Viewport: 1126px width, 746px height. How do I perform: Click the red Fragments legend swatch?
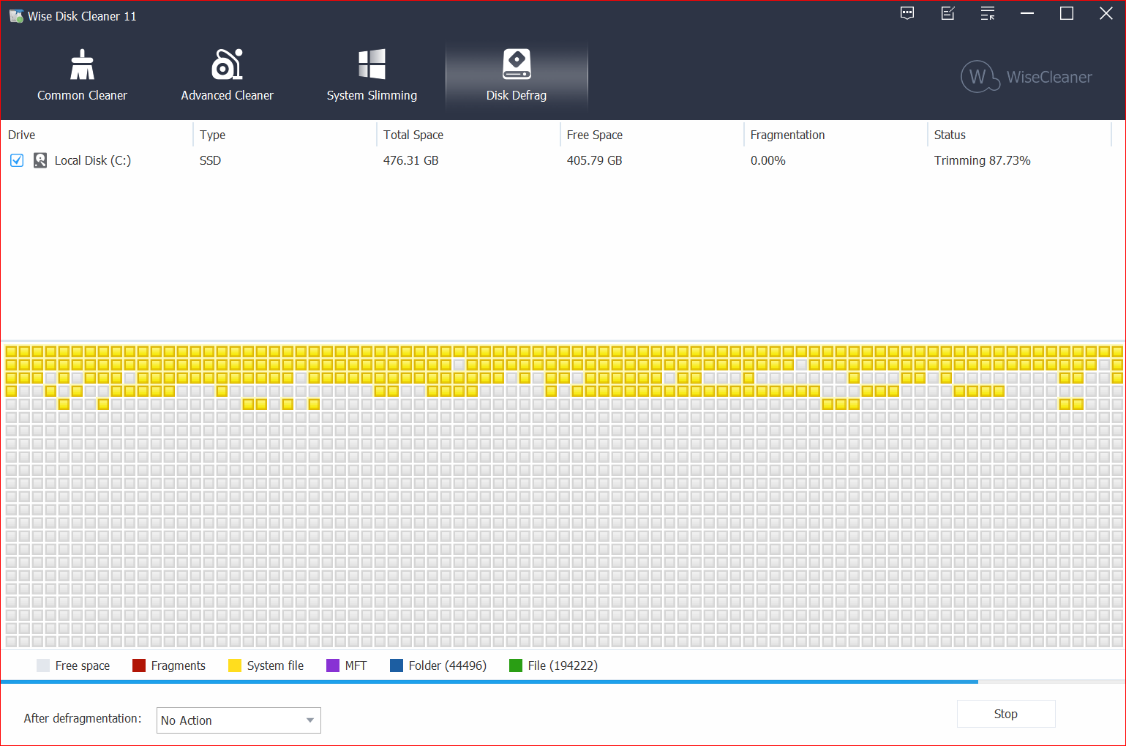click(x=139, y=665)
